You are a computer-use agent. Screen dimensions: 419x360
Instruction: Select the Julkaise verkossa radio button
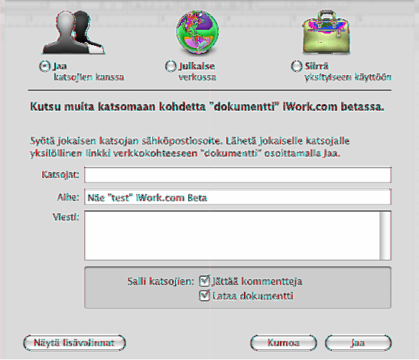tap(171, 66)
